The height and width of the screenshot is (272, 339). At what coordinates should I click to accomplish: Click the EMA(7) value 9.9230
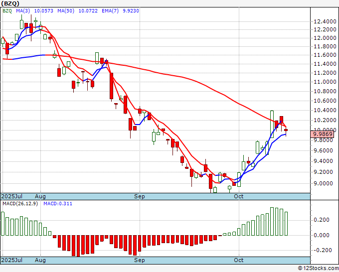(x=131, y=11)
